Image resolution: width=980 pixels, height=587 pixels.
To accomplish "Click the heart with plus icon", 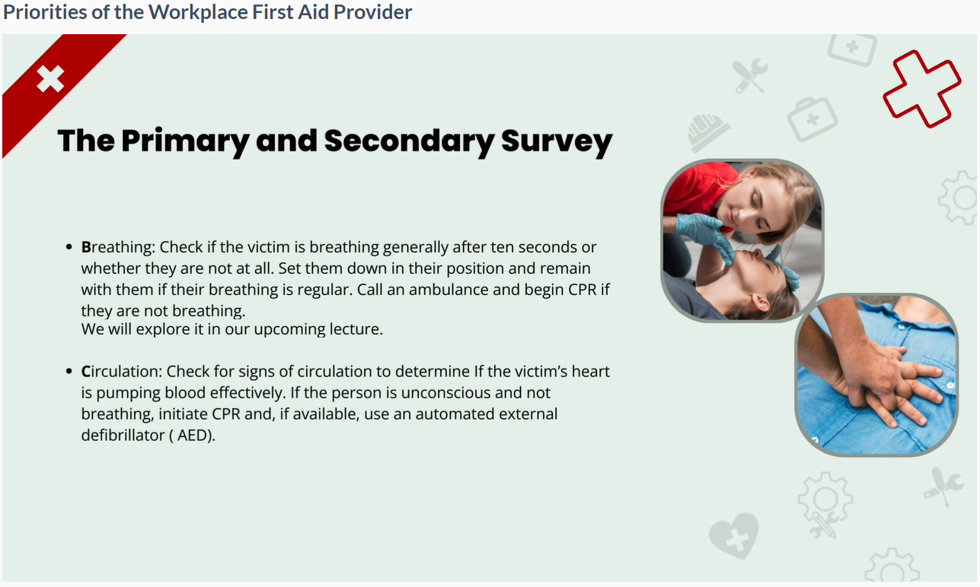I will click(x=733, y=535).
